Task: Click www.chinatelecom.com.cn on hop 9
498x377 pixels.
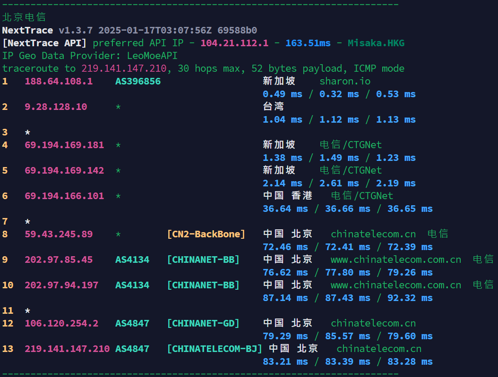Action: (x=396, y=260)
